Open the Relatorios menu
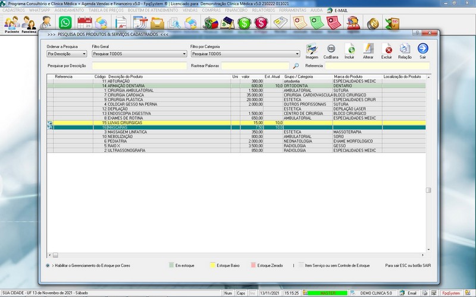This screenshot has height=297, width=476. coord(263,10)
